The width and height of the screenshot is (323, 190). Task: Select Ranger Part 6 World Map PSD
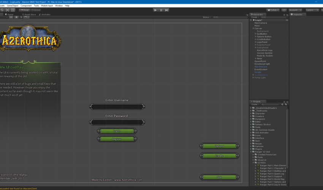pos(271,179)
